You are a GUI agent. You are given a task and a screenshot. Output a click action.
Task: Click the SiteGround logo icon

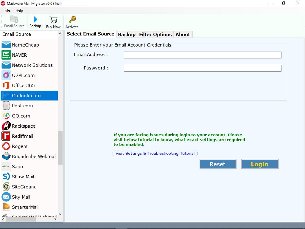[6, 187]
